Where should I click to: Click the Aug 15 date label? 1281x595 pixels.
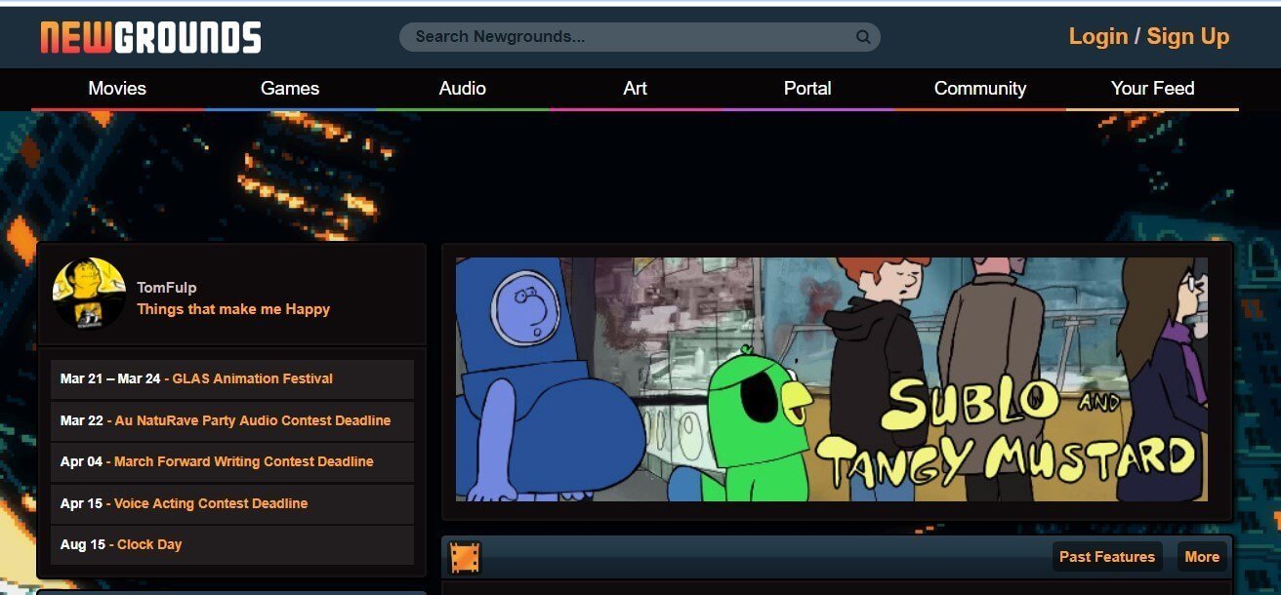83,544
